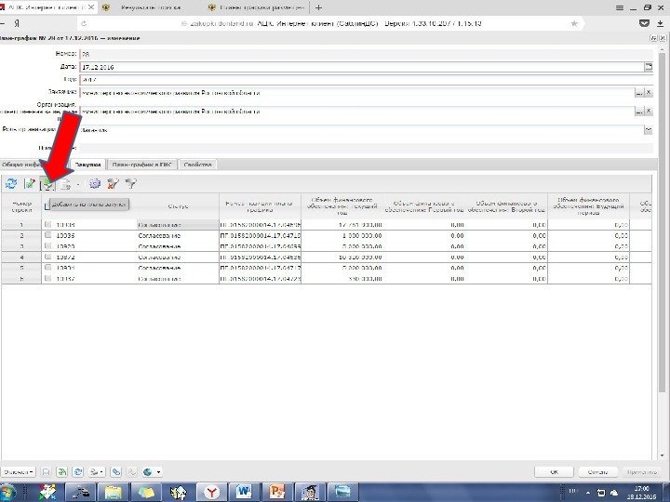Expand the Роль организации dropdown
670x502 pixels.
(x=649, y=130)
